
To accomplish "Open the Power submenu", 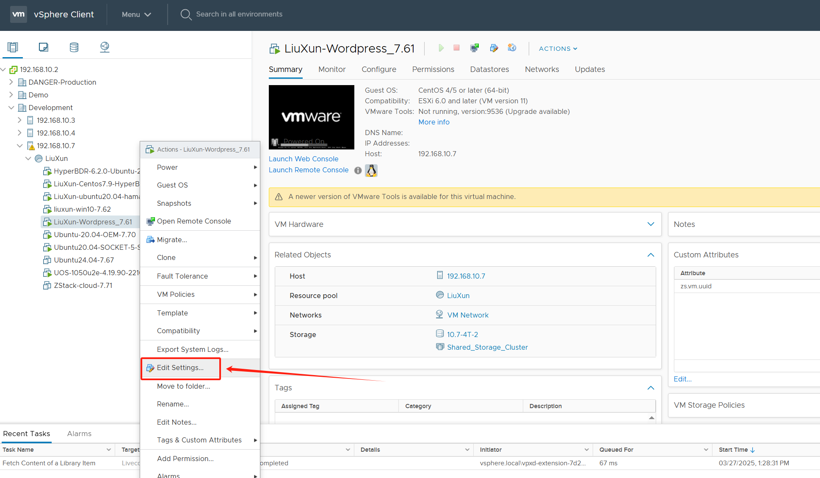I will [200, 167].
